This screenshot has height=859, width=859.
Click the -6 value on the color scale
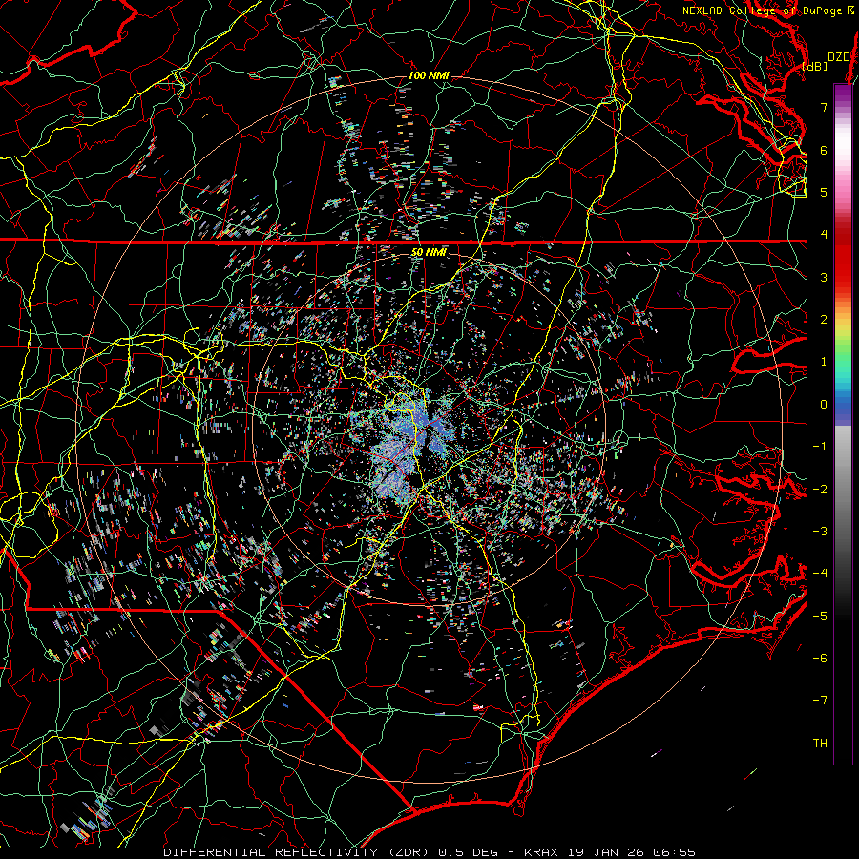click(x=820, y=659)
